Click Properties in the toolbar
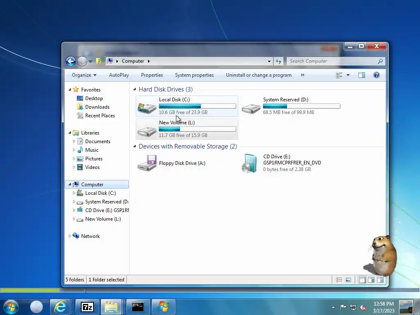The height and width of the screenshot is (315, 420). coord(152,75)
